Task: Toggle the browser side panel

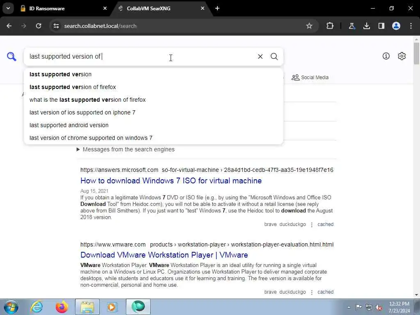Action: (381, 26)
